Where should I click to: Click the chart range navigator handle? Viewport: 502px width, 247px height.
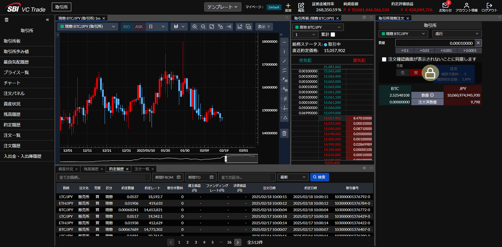coord(226,158)
